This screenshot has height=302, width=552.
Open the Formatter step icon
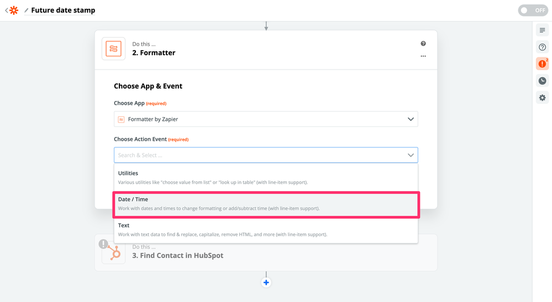[x=113, y=49]
